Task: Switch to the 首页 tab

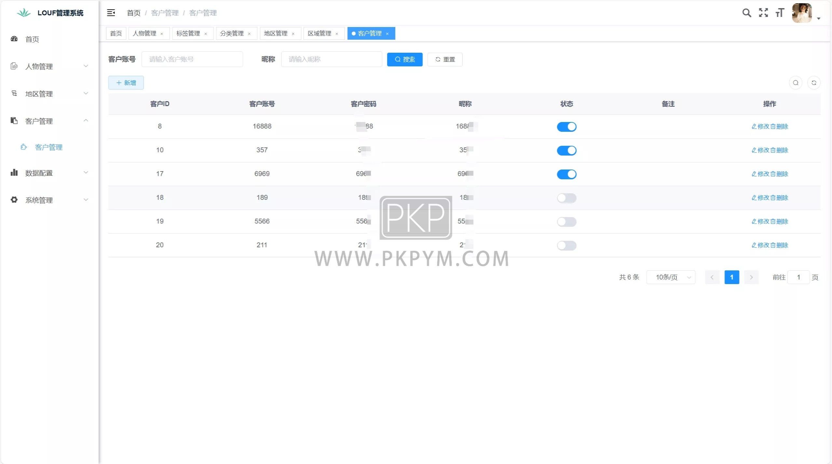Action: (116, 34)
